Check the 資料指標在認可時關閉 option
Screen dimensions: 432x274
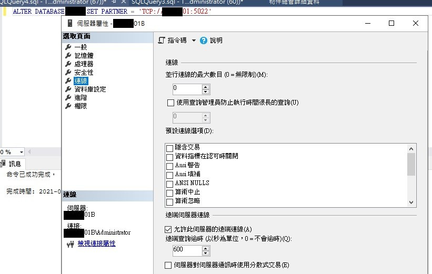click(x=170, y=157)
